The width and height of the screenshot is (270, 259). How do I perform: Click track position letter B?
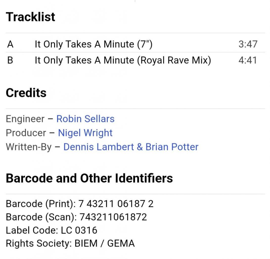coord(10,60)
